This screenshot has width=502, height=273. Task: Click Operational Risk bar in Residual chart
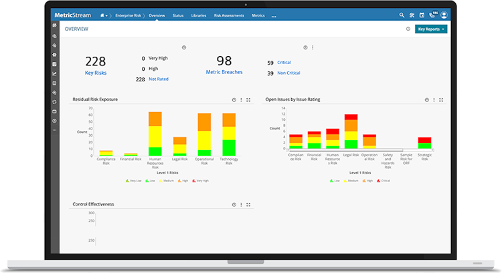click(x=204, y=134)
